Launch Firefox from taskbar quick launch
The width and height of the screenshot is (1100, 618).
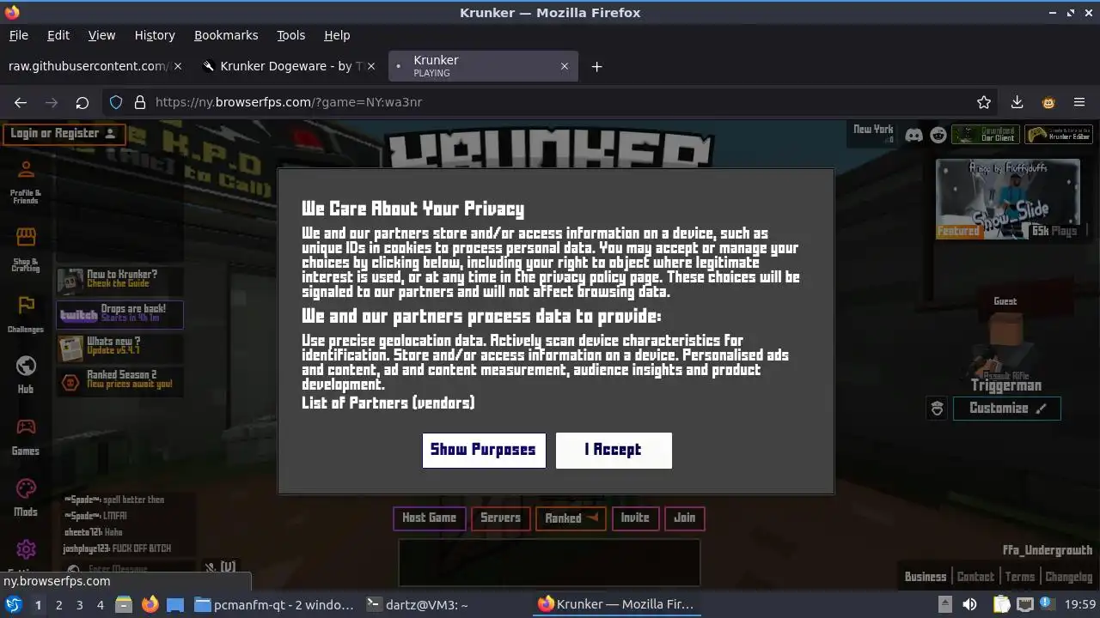pos(150,605)
